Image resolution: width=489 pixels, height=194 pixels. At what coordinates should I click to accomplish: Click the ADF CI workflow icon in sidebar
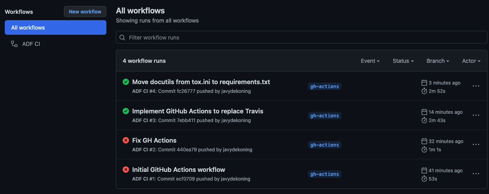coord(14,44)
